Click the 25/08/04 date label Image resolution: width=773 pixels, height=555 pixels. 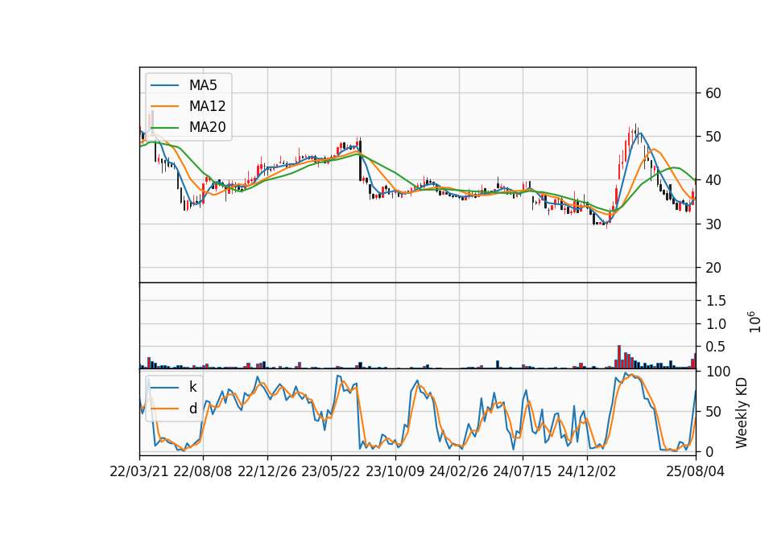(x=696, y=471)
